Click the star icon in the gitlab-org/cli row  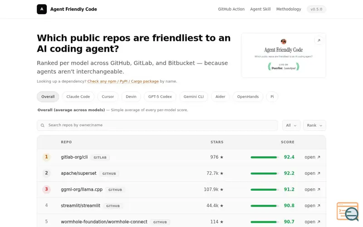point(221,157)
